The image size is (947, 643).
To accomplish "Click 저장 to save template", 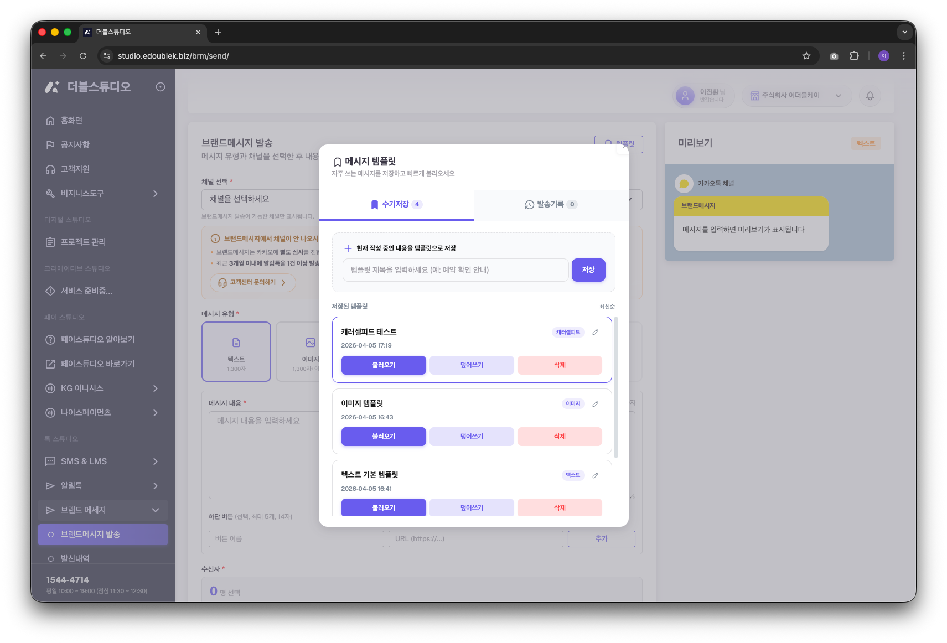I will tap(588, 270).
